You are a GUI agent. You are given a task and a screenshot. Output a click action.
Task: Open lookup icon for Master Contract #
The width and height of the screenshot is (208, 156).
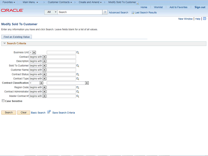click(x=78, y=96)
